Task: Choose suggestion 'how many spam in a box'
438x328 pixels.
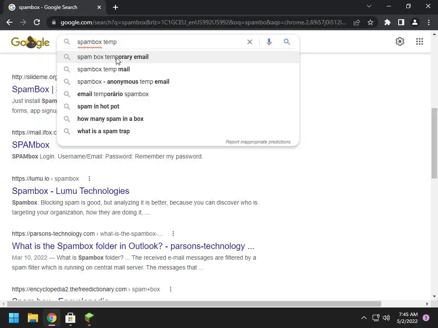Action: [x=178, y=119]
